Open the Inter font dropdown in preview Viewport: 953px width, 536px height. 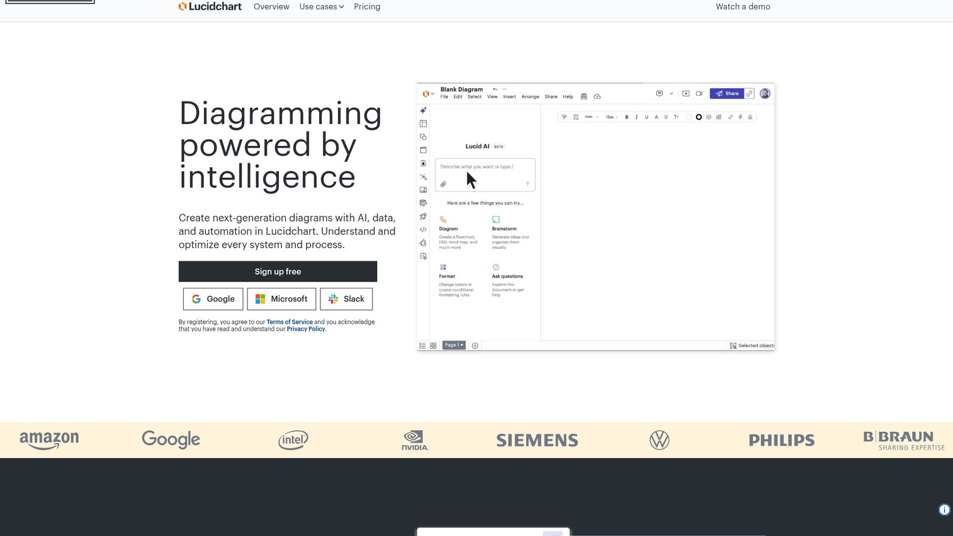(x=591, y=117)
